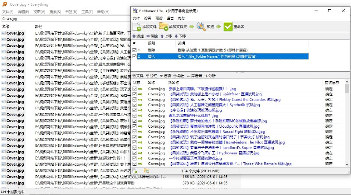Open the 分析 analyze dropdown
The image size is (351, 195).
tap(210, 76)
